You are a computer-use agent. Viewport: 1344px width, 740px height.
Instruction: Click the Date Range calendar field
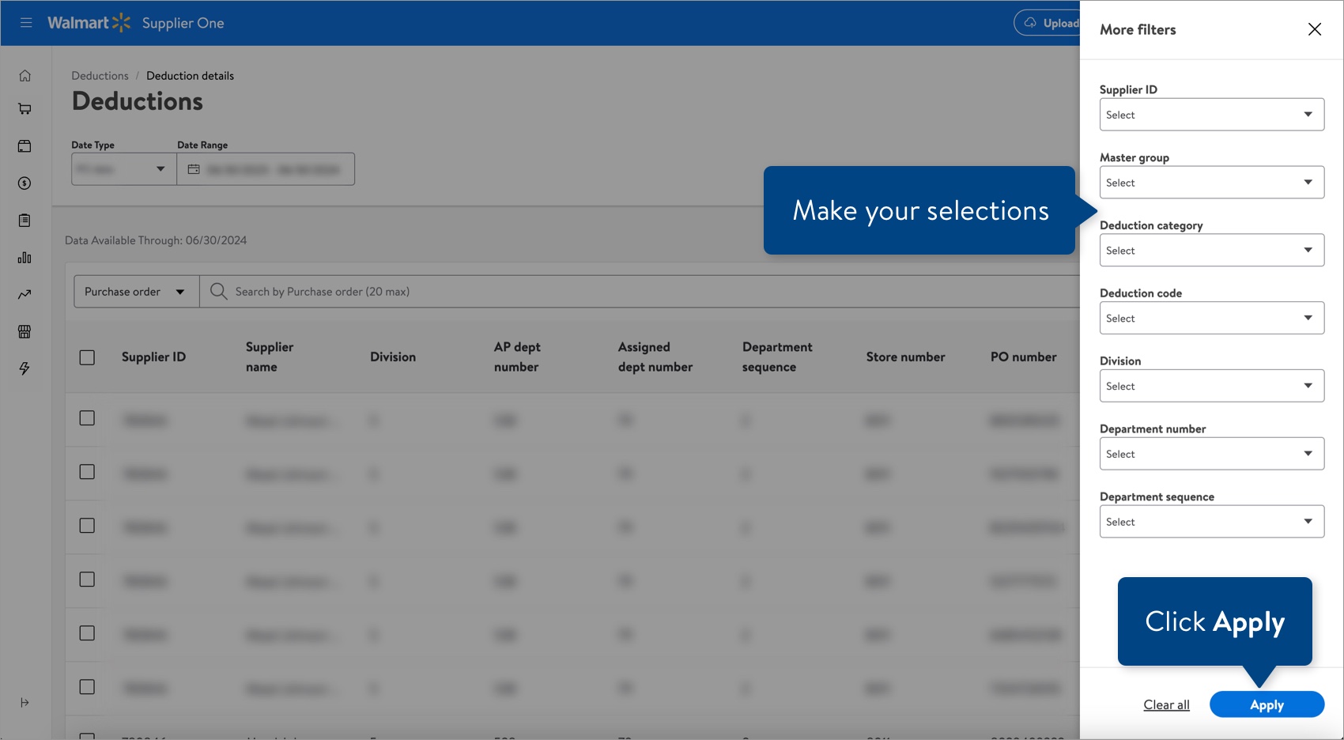click(x=266, y=168)
